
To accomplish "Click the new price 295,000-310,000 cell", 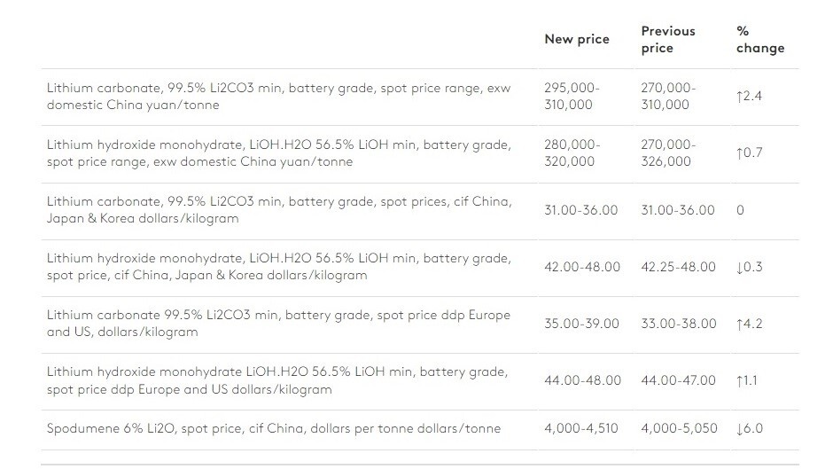I will tap(572, 97).
